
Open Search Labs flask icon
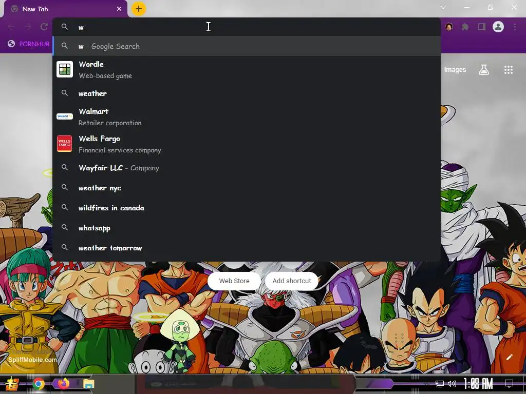(484, 70)
